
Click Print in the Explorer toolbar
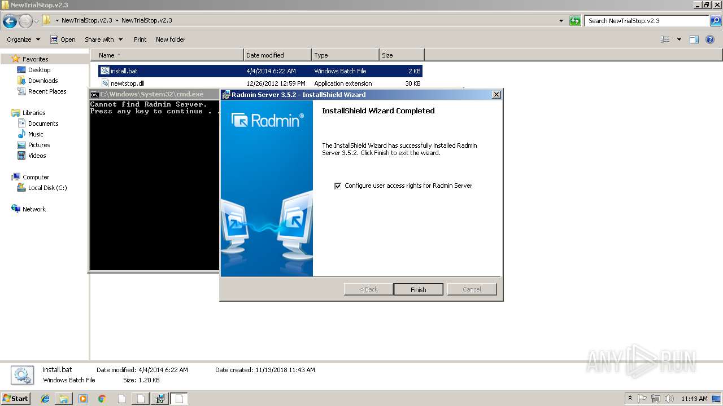click(140, 39)
